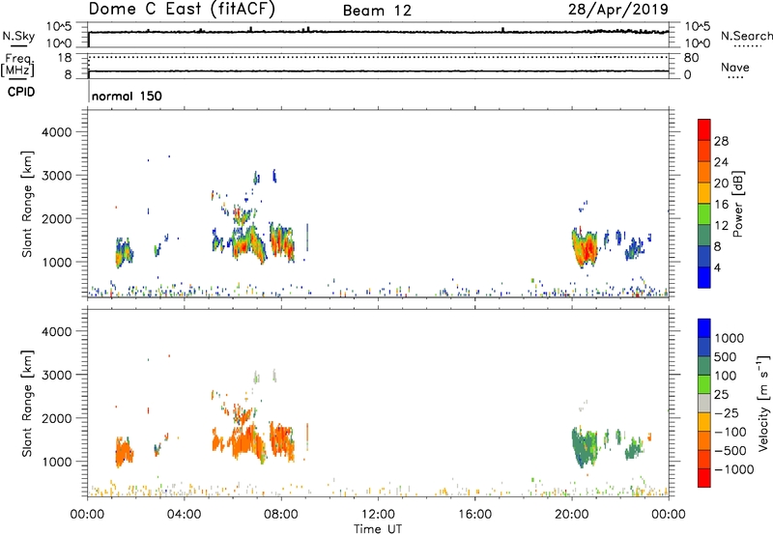The image size is (773, 535).
Task: Click the orange velocity echo patch near 01:00
Action: [124, 452]
